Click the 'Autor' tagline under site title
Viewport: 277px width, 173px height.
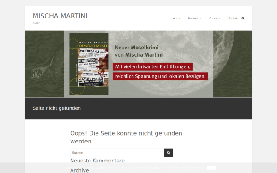(36, 23)
